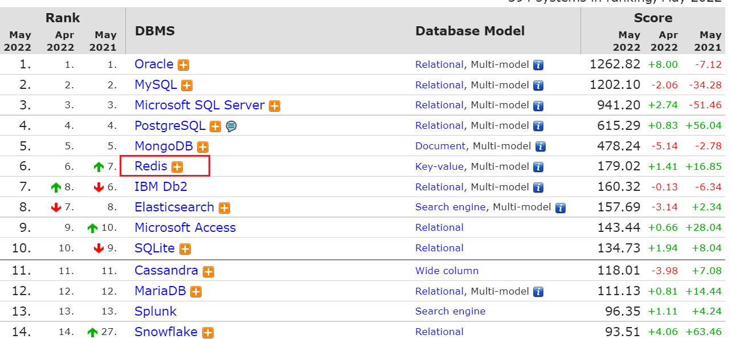Open the SQLite link
Viewport: 732px width, 339px height.
click(x=155, y=248)
